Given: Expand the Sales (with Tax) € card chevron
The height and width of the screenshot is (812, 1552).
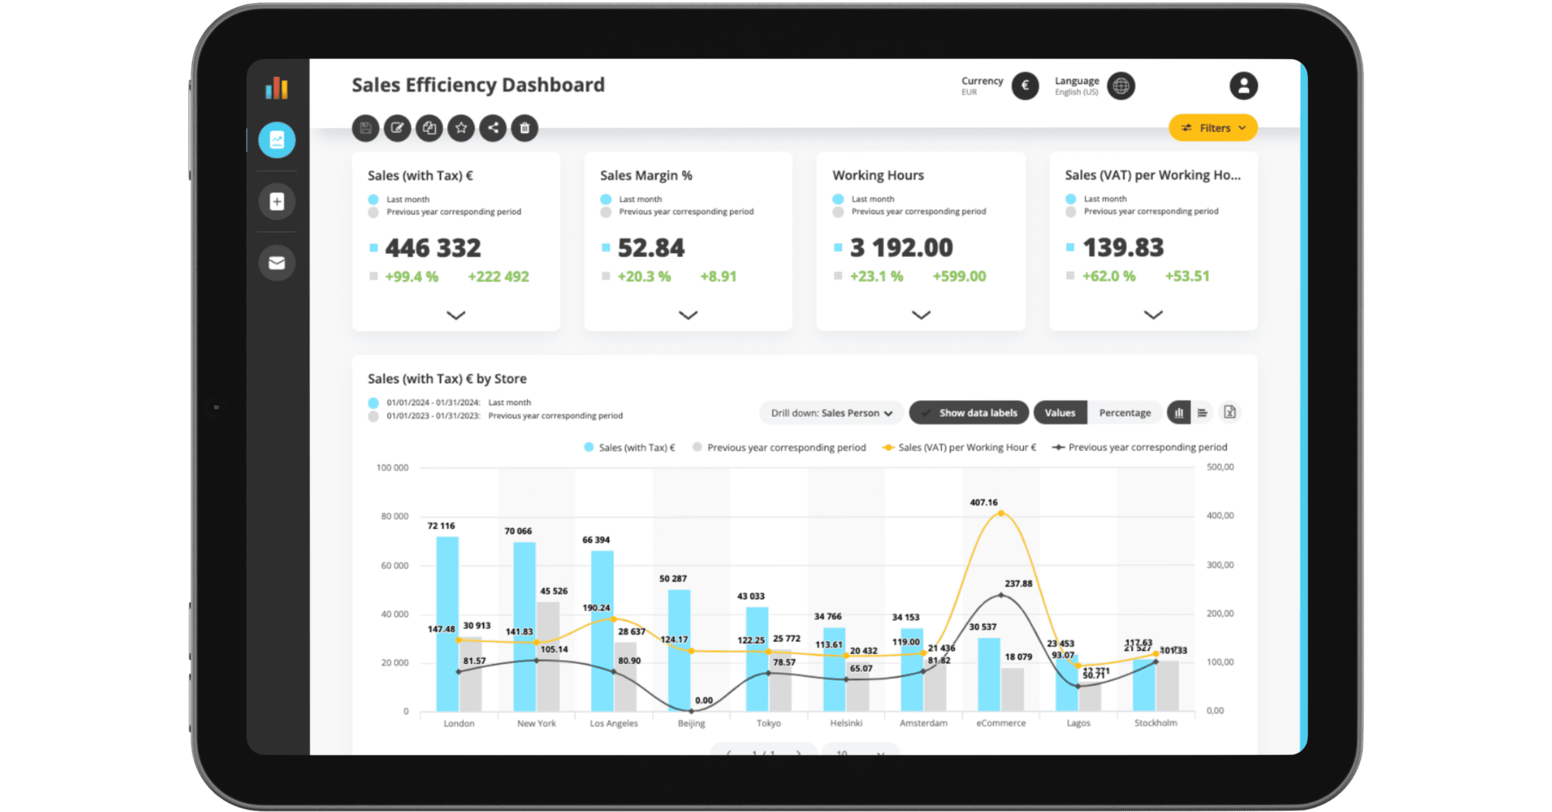Looking at the screenshot, I should (456, 315).
